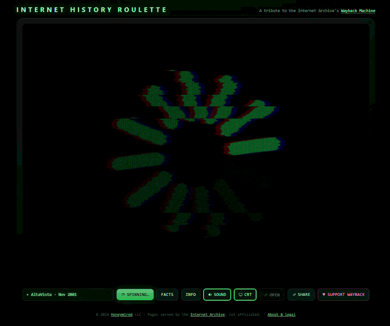The width and height of the screenshot is (390, 326).
Task: Share the current page
Action: point(301,295)
